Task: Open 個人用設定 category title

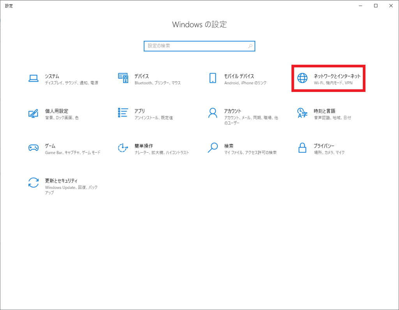Action: [56, 111]
